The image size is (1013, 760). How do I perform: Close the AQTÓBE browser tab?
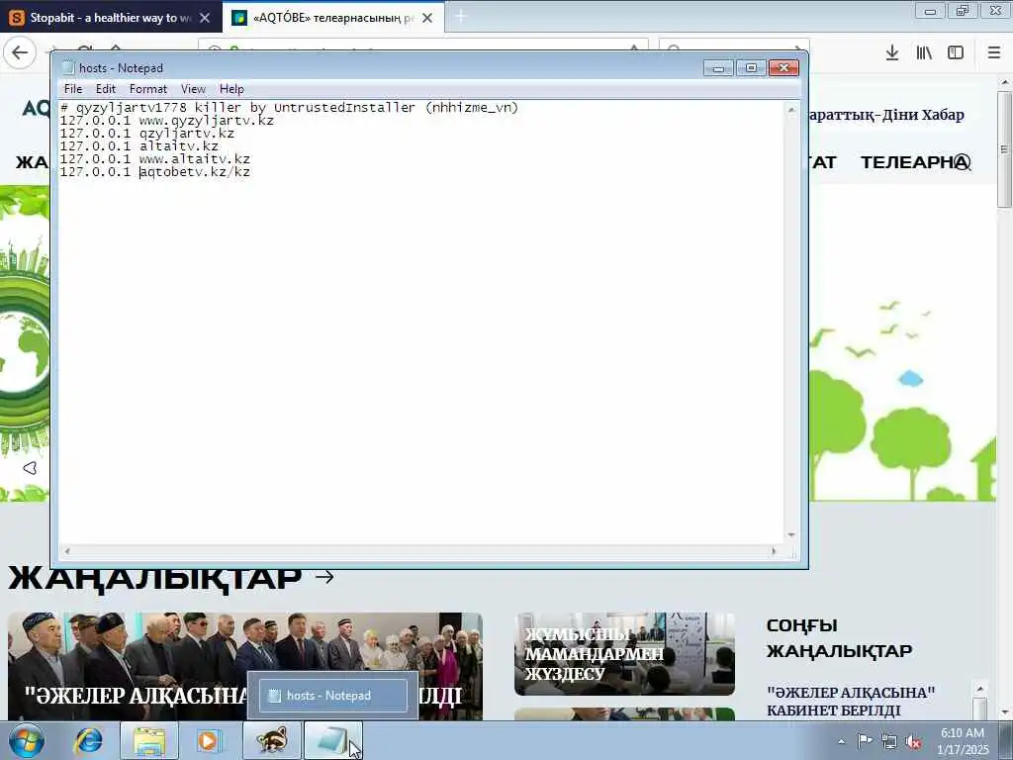(x=427, y=18)
